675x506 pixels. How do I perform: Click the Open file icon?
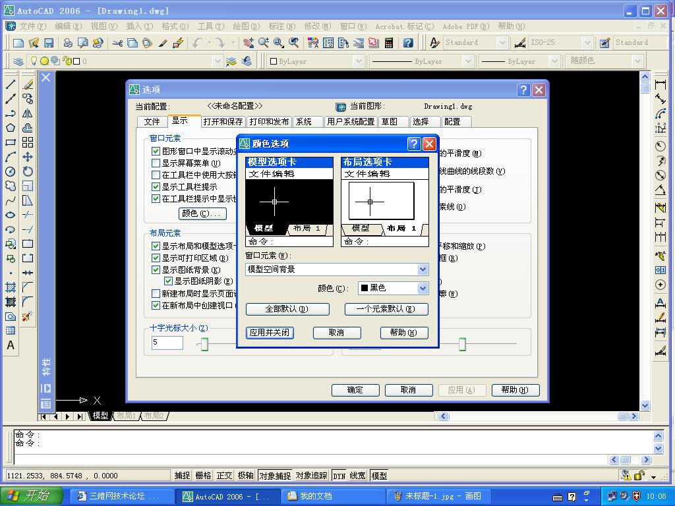click(x=34, y=43)
